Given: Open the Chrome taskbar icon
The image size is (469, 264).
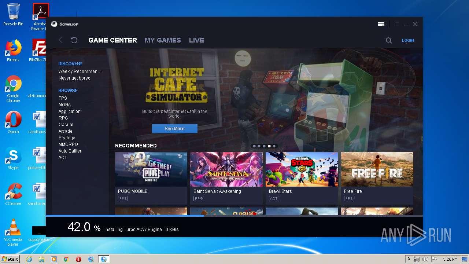Looking at the screenshot, I should pyautogui.click(x=66, y=259).
